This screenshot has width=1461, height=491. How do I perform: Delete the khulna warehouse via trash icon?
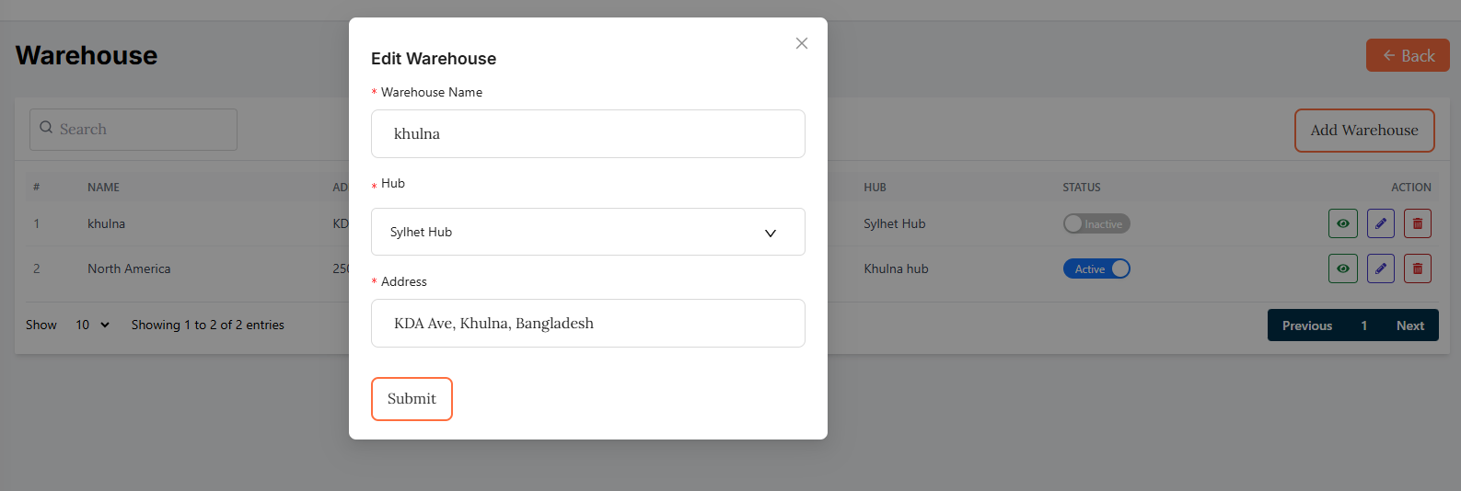click(x=1417, y=223)
